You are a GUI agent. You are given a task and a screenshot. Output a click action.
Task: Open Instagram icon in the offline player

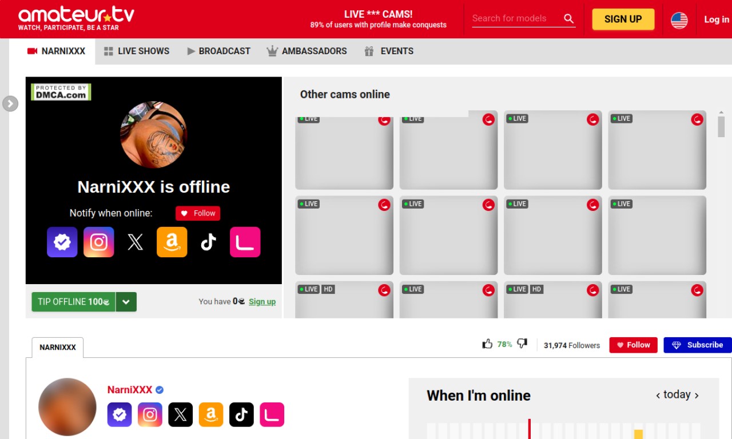coord(99,242)
